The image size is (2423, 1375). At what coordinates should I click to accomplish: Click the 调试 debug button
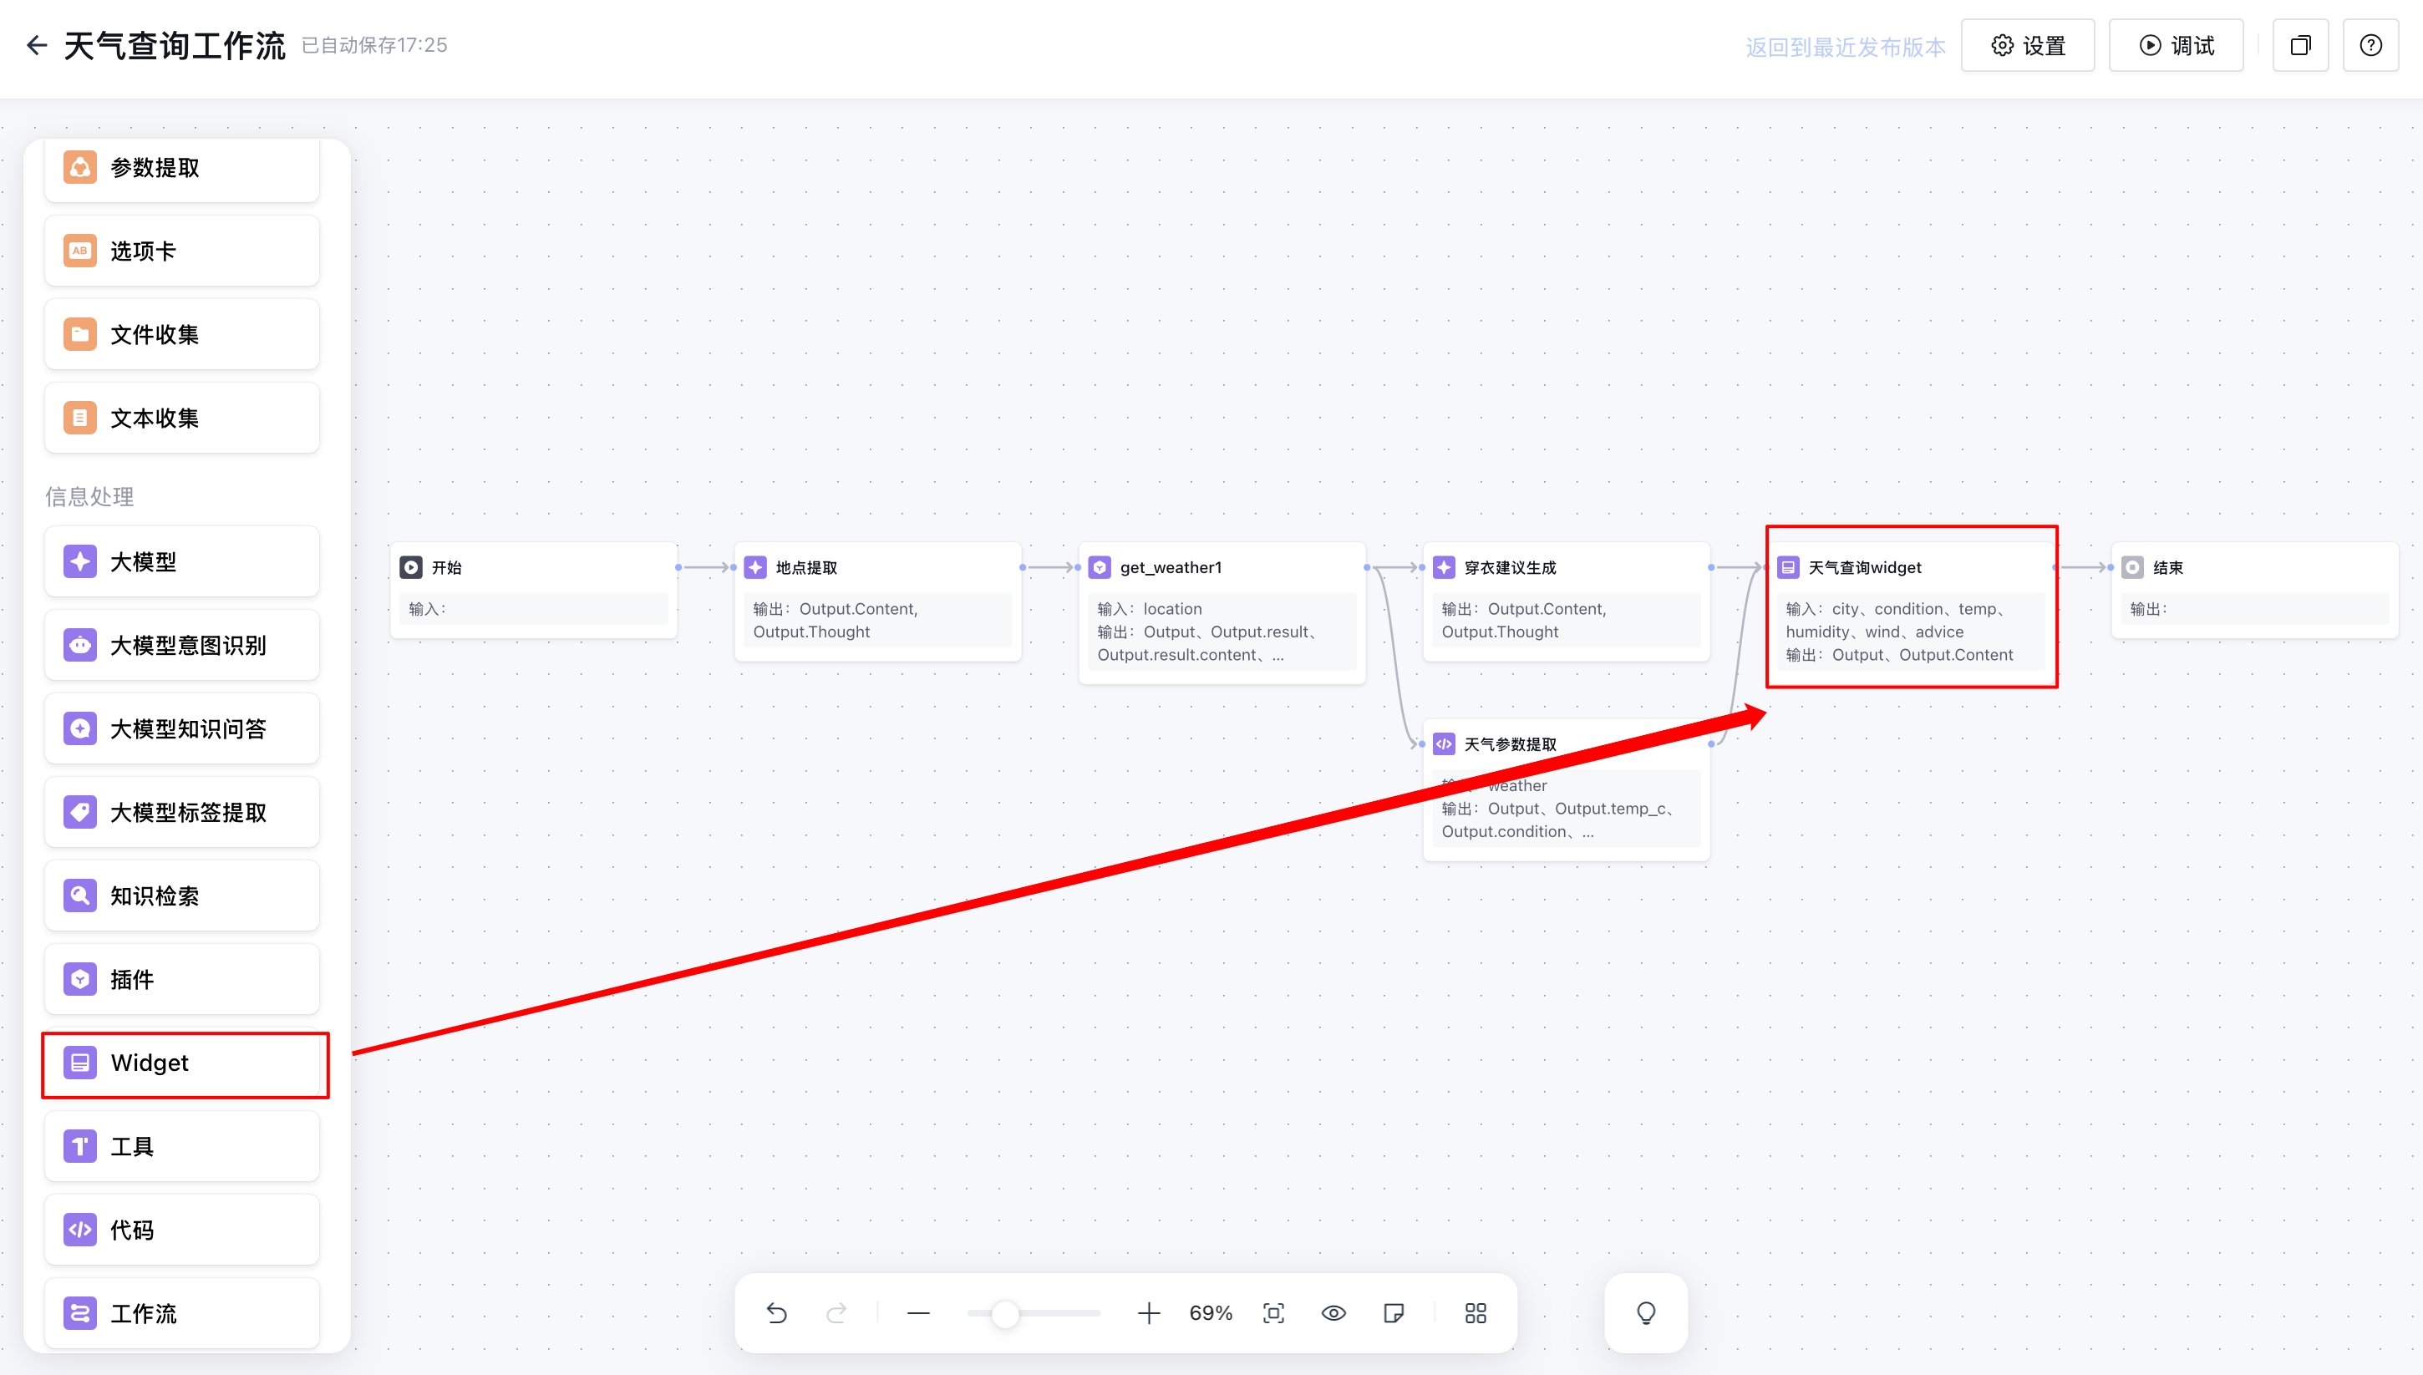[2176, 45]
